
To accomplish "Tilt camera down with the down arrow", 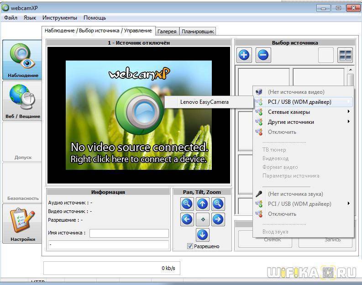I will [x=203, y=235].
